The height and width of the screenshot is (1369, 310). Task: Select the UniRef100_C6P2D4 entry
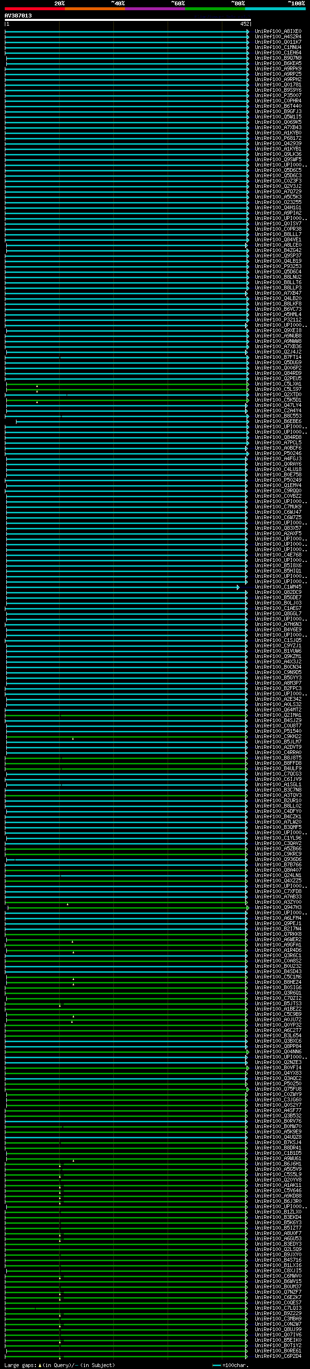[278, 1356]
